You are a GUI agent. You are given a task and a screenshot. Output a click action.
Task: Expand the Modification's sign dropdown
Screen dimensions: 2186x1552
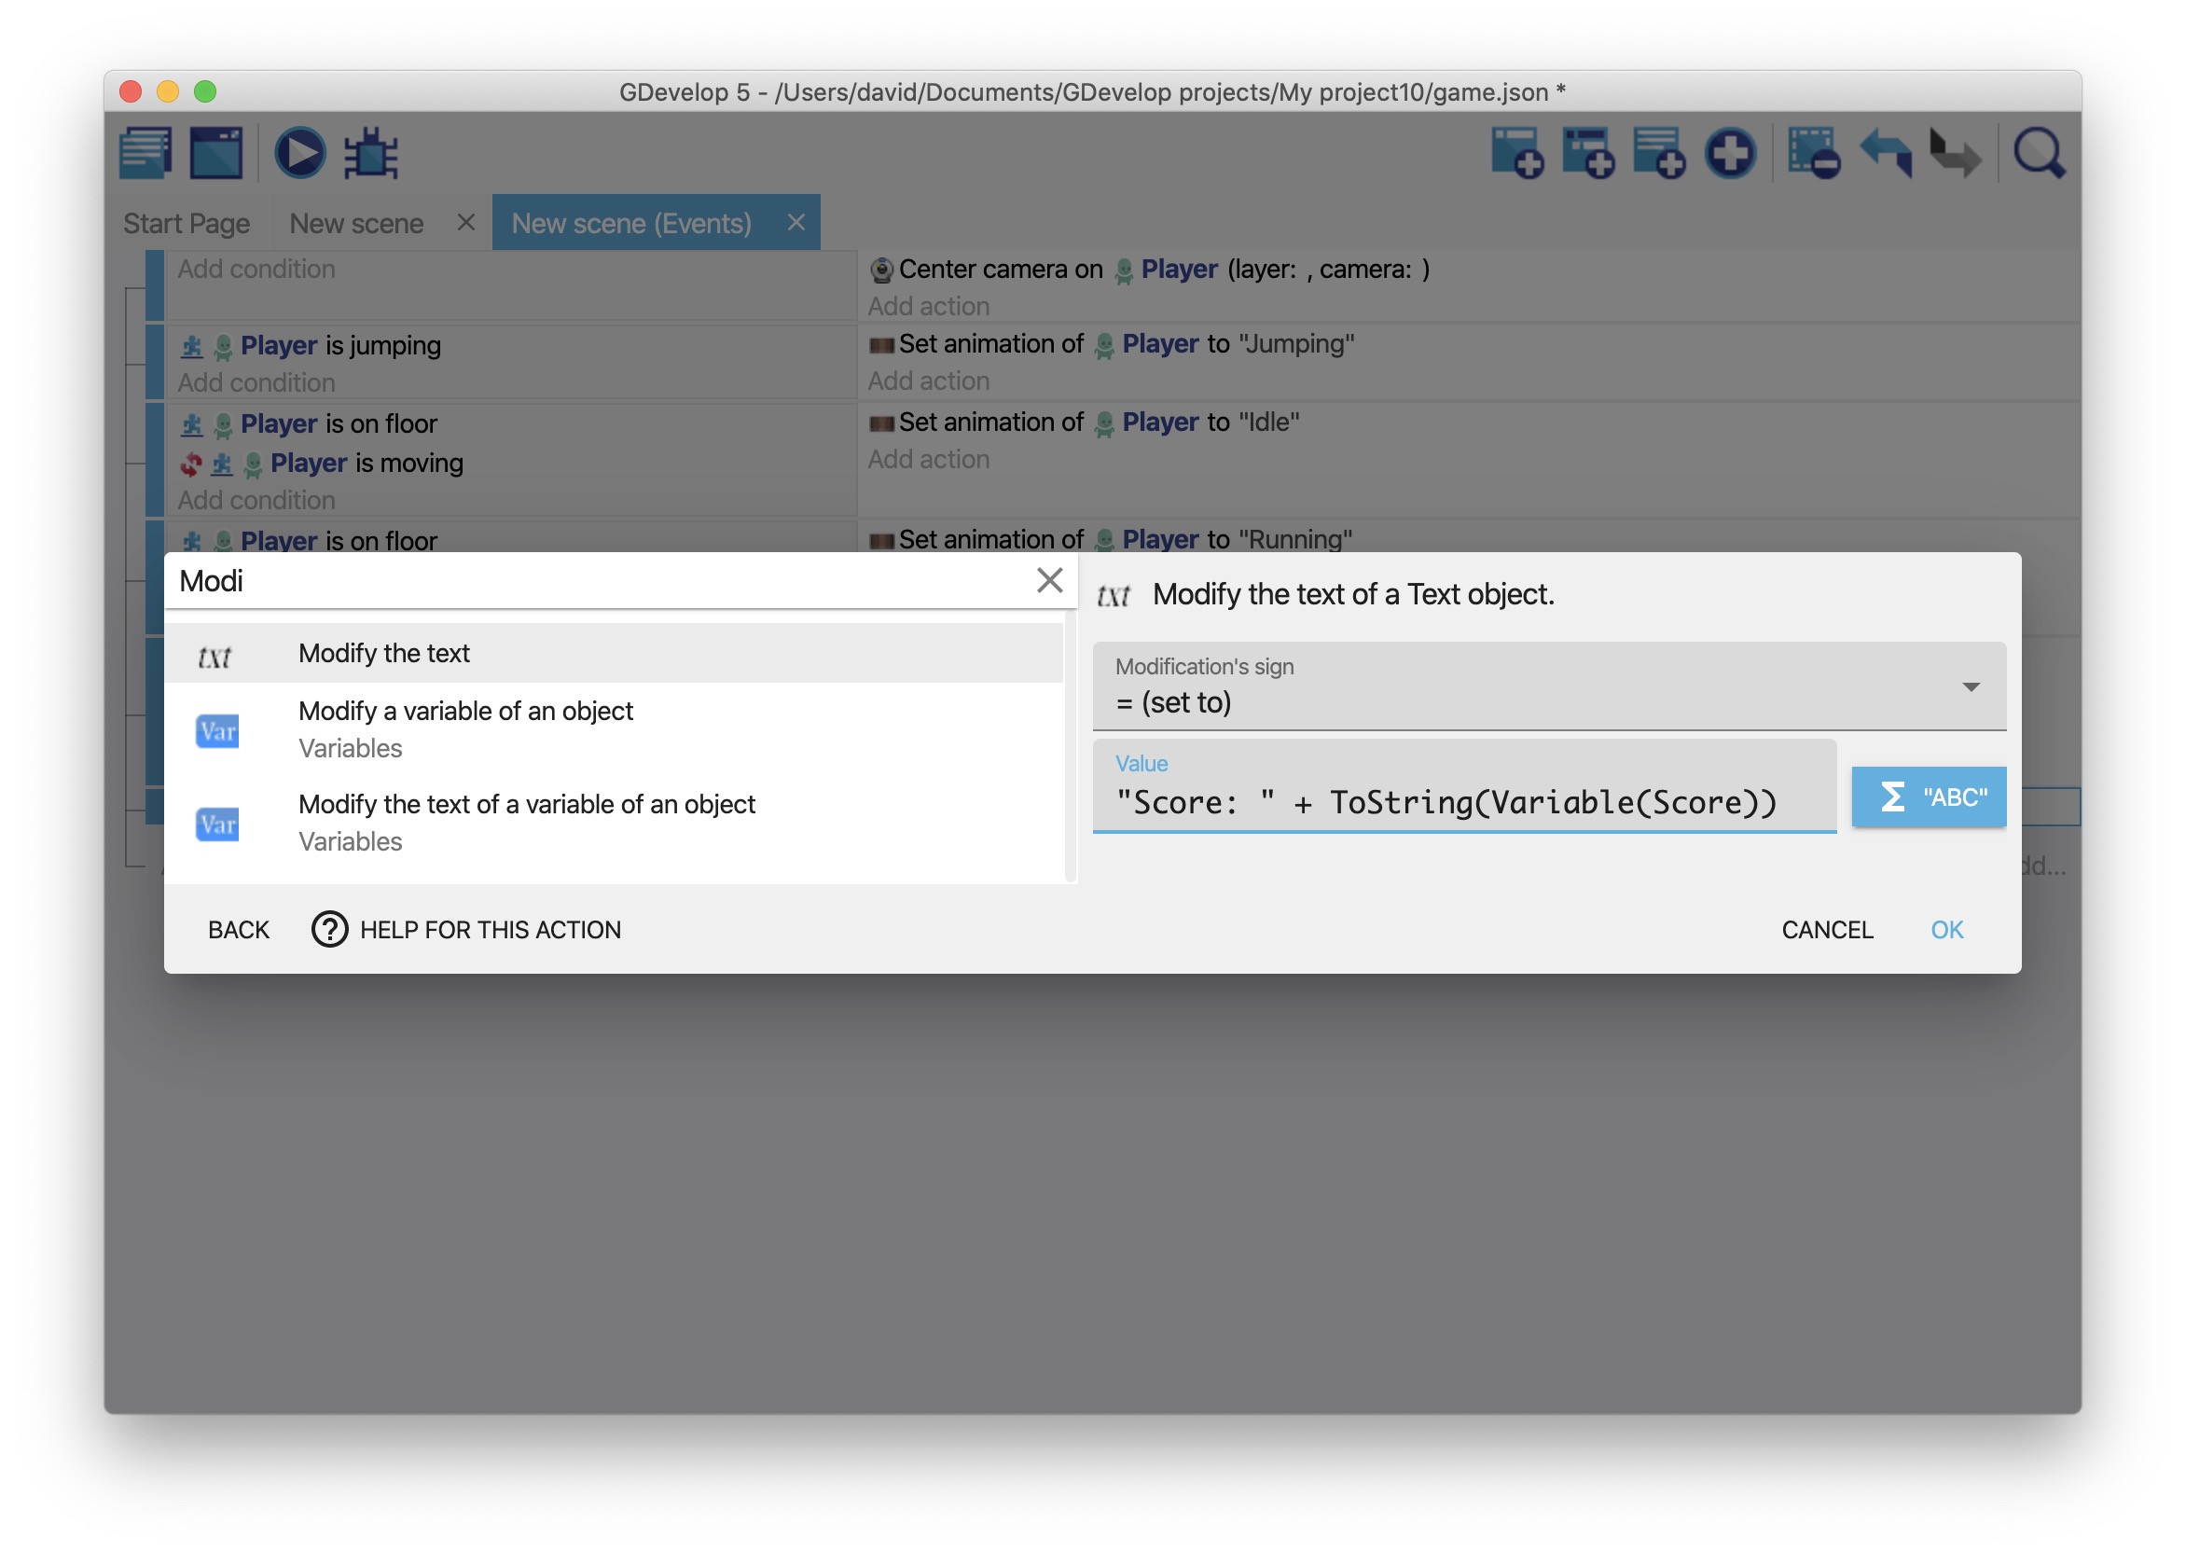click(x=1548, y=686)
